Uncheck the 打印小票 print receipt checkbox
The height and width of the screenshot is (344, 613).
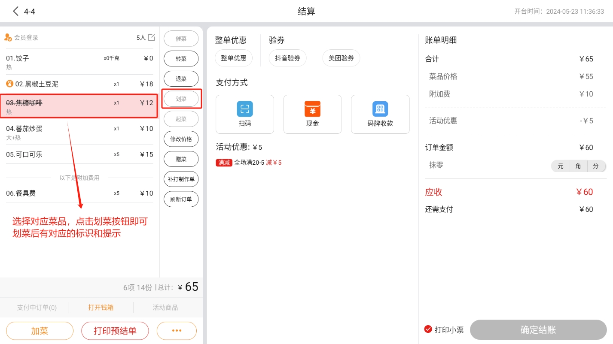tap(428, 329)
